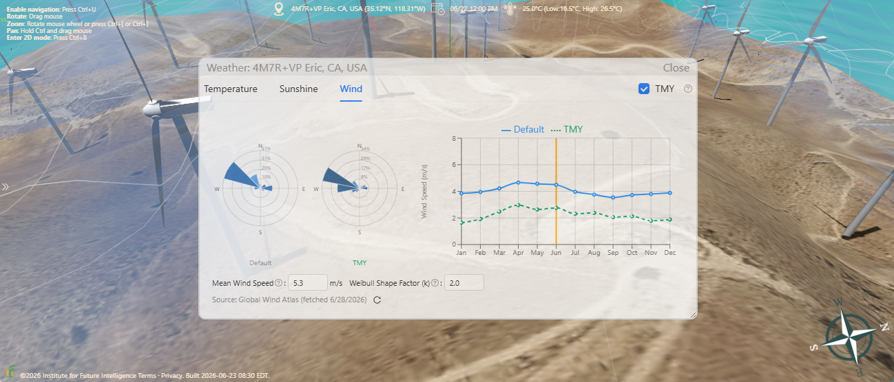Switch to the Sunshine tab
The width and height of the screenshot is (894, 382).
coord(298,89)
